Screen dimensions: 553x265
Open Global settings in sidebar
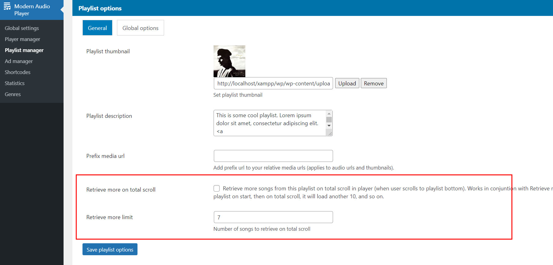coord(22,28)
